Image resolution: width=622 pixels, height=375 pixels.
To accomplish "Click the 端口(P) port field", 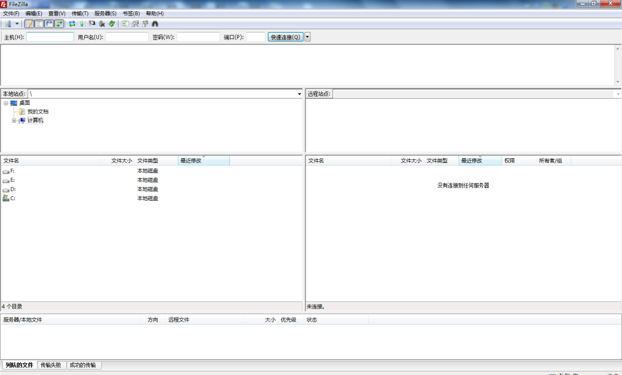I will 255,37.
